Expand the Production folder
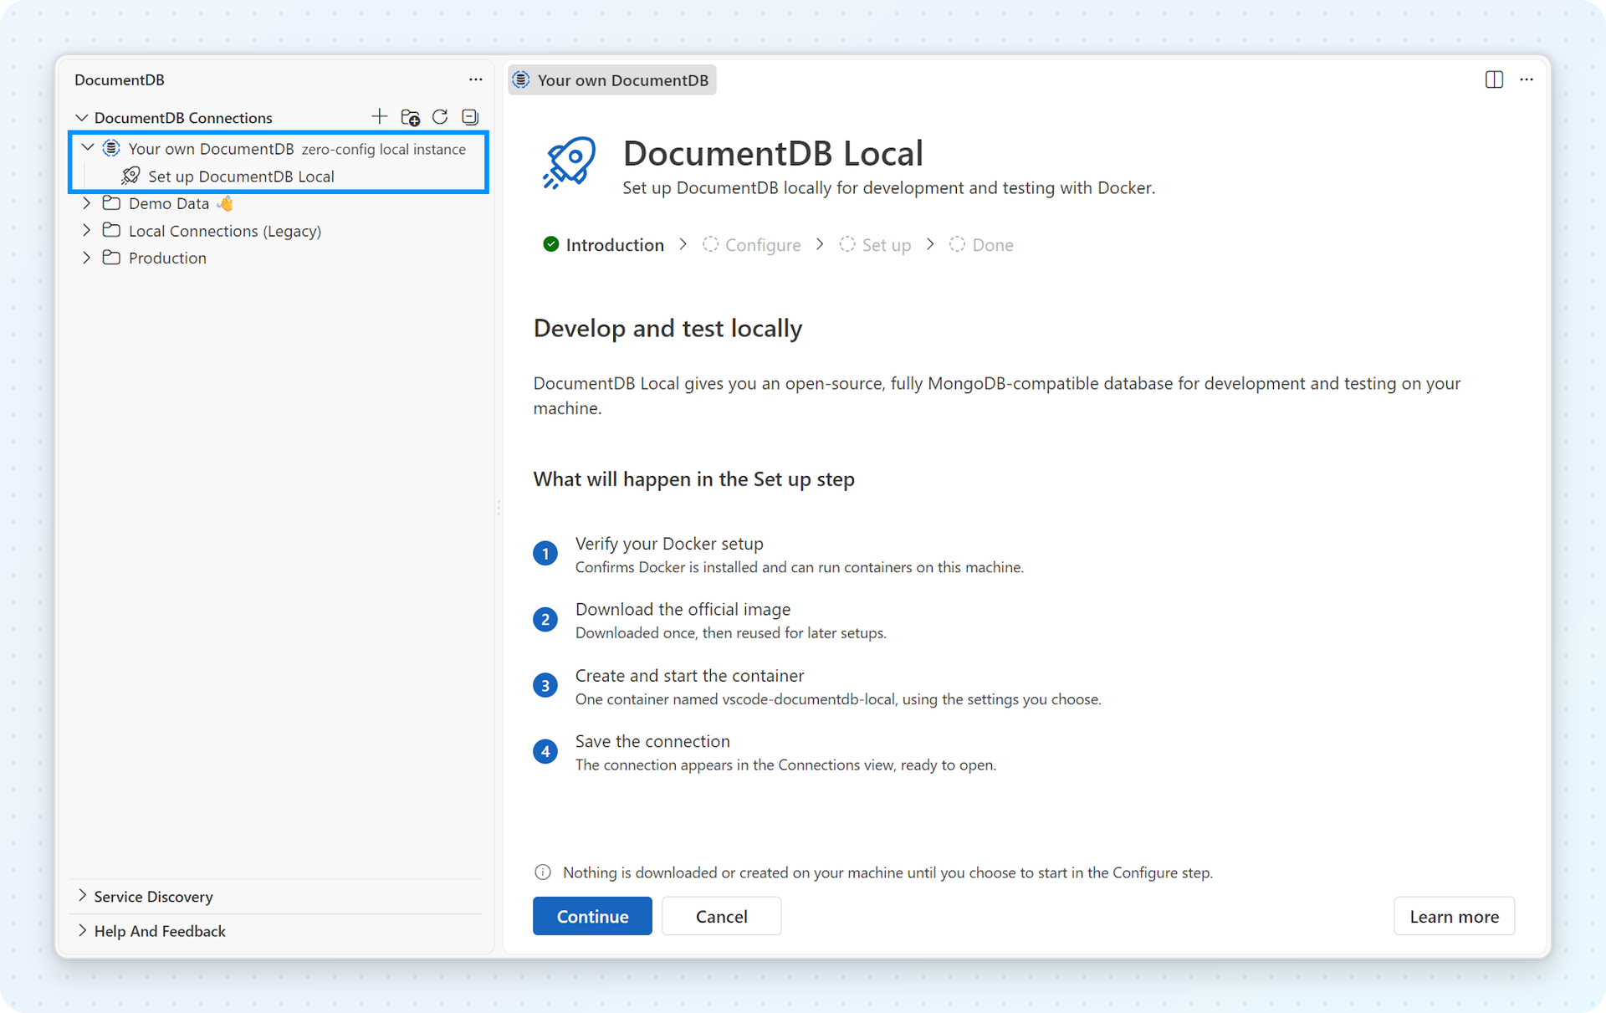The image size is (1606, 1013). coord(86,258)
